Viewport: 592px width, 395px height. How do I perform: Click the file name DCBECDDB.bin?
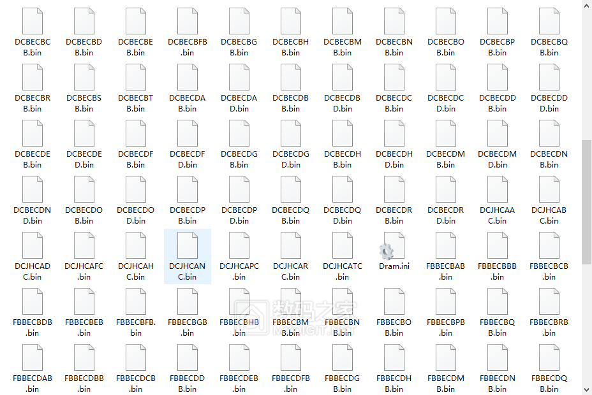[497, 103]
